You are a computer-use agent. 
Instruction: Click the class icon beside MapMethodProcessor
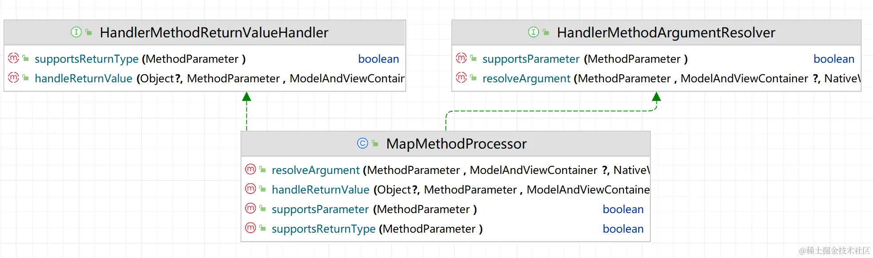[362, 143]
